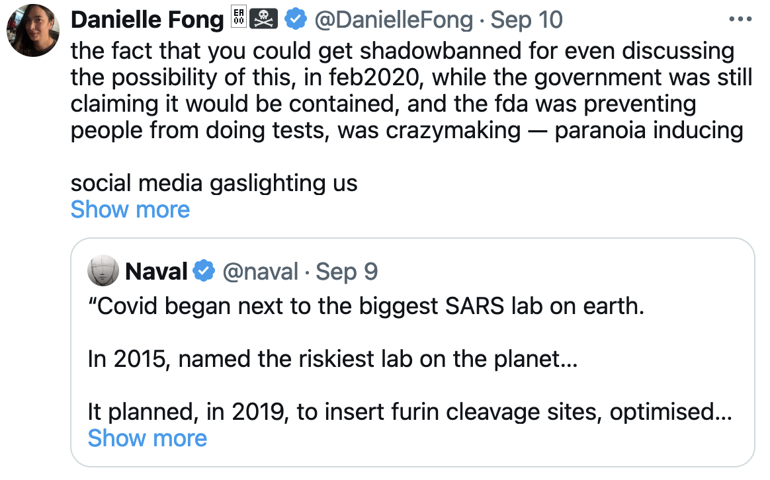Click the 'In 2015, named the riskiest lab' line
Image resolution: width=770 pixels, height=480 pixels.
(x=332, y=360)
